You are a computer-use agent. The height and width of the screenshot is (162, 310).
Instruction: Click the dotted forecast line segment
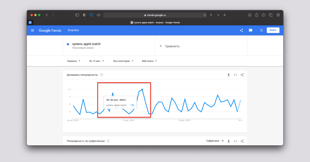[x=239, y=106]
